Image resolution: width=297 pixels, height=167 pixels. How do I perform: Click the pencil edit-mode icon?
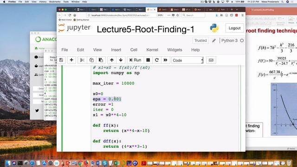(214, 40)
